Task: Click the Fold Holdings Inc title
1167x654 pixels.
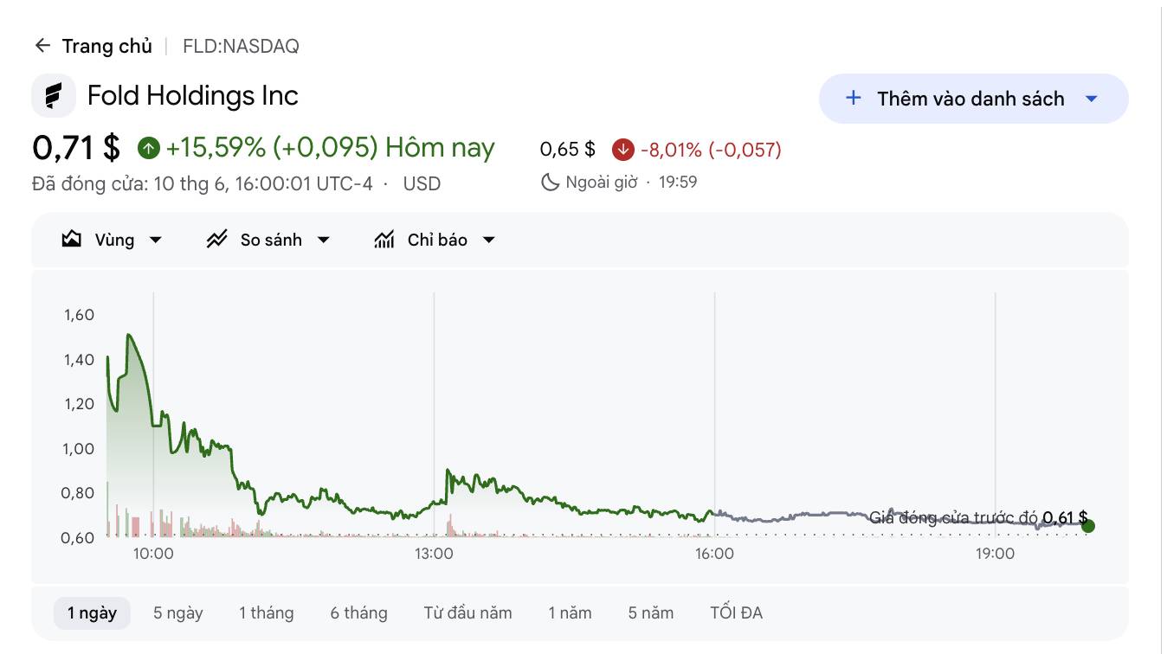Action: pos(193,95)
